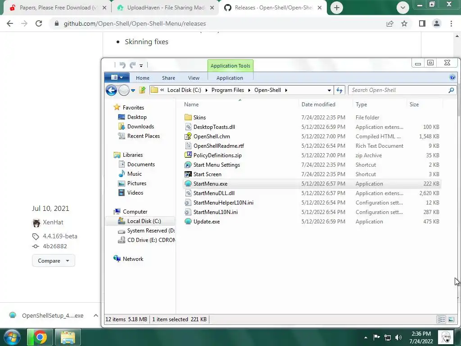
Task: Switch to UploadHaven browser tab
Action: [x=165, y=8]
